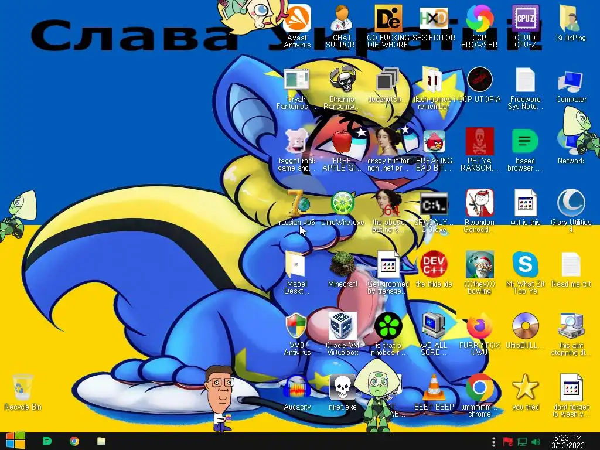Select the CPUID CPU-Z shortcut
The width and height of the screenshot is (600, 450).
coord(525,27)
